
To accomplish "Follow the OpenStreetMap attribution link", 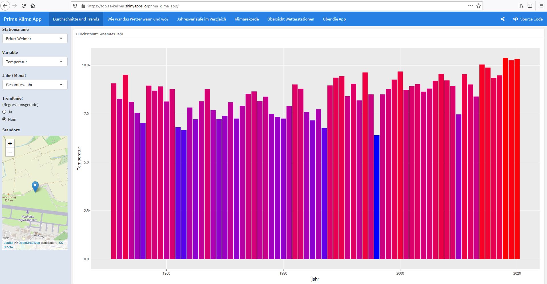I will 29,243.
